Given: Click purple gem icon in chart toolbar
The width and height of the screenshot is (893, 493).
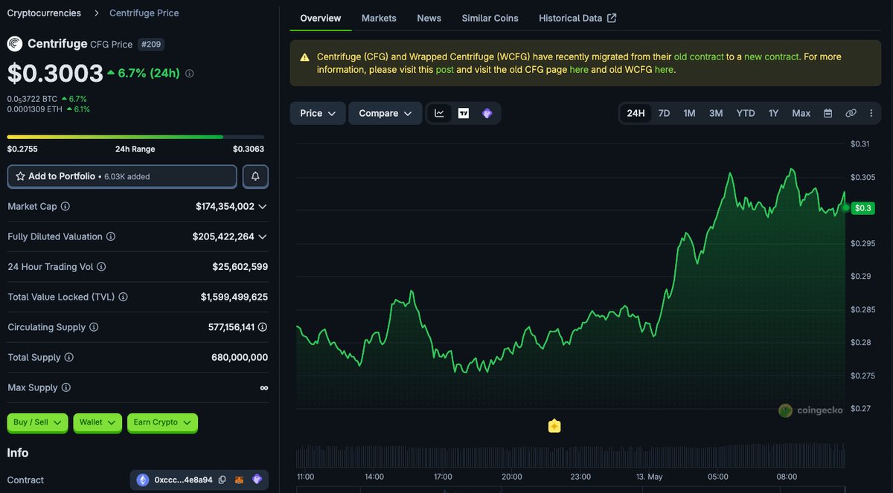Looking at the screenshot, I should click(487, 113).
